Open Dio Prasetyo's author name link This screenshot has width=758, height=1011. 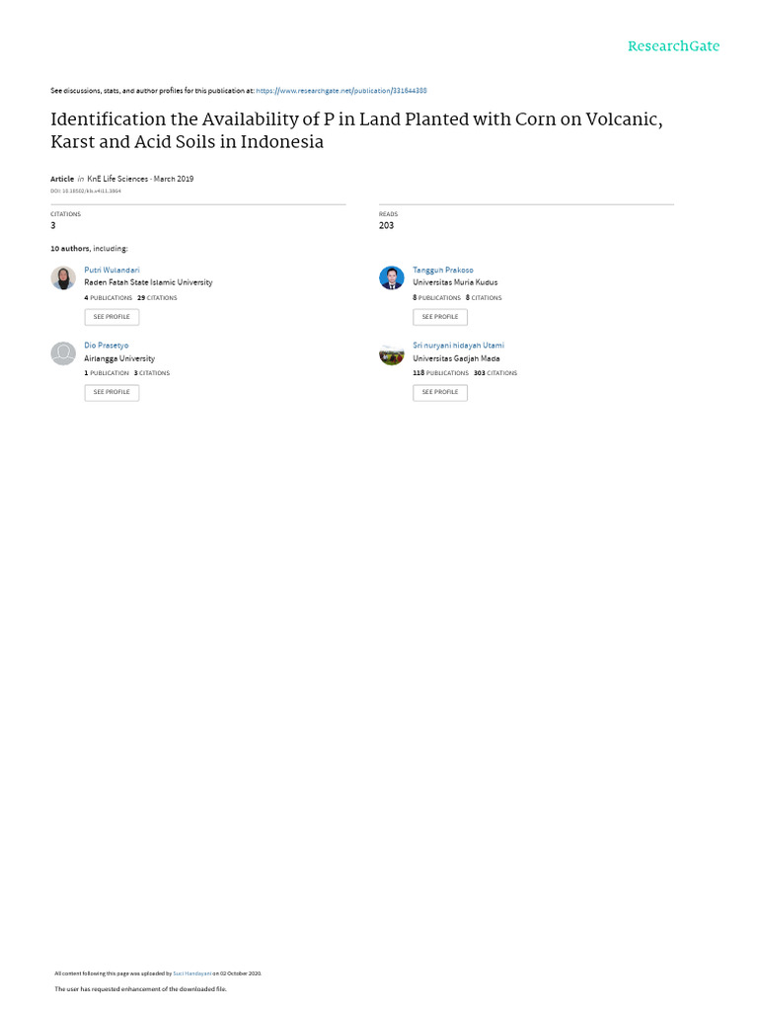pos(107,346)
